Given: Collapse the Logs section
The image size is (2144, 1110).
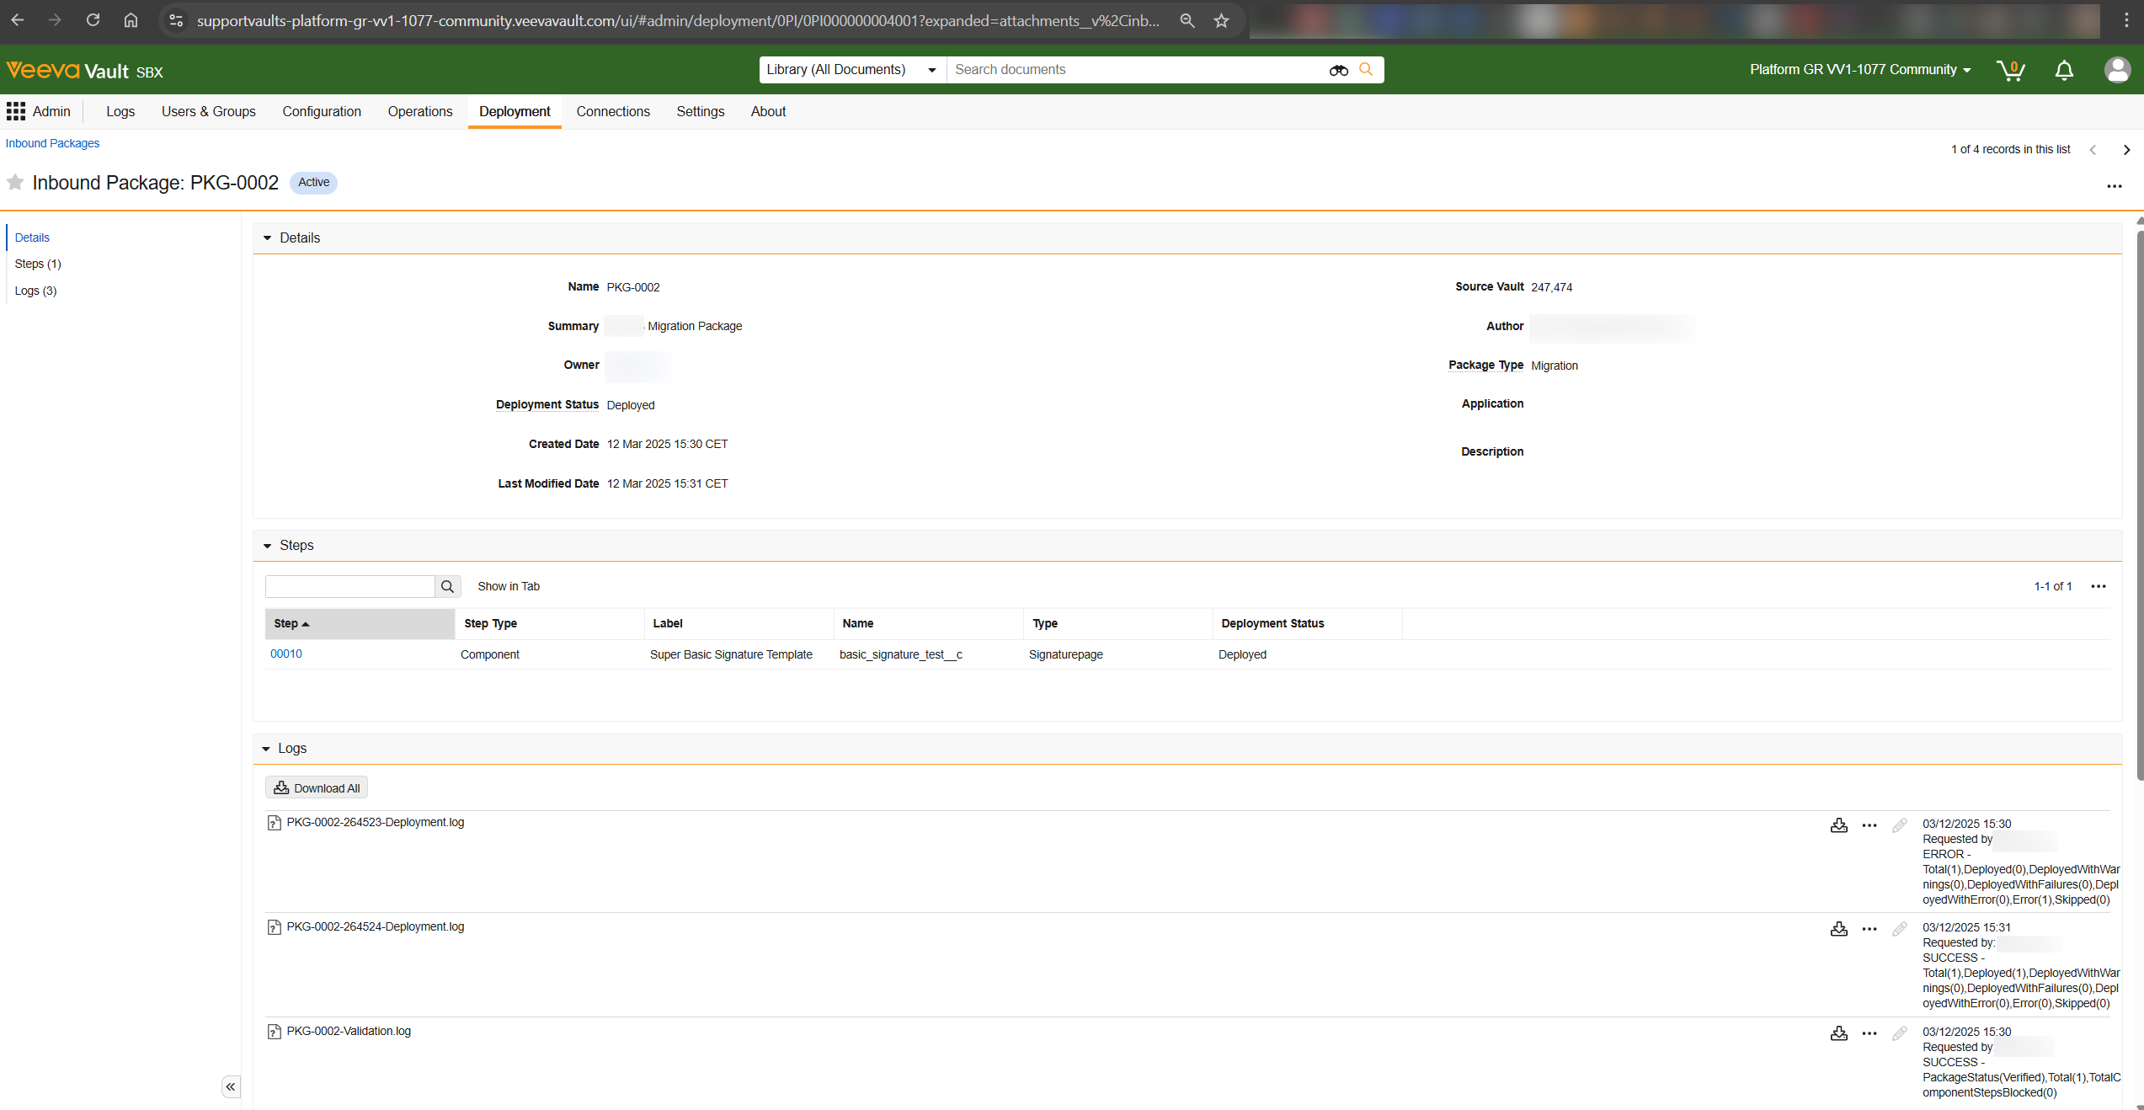Looking at the screenshot, I should (x=266, y=749).
